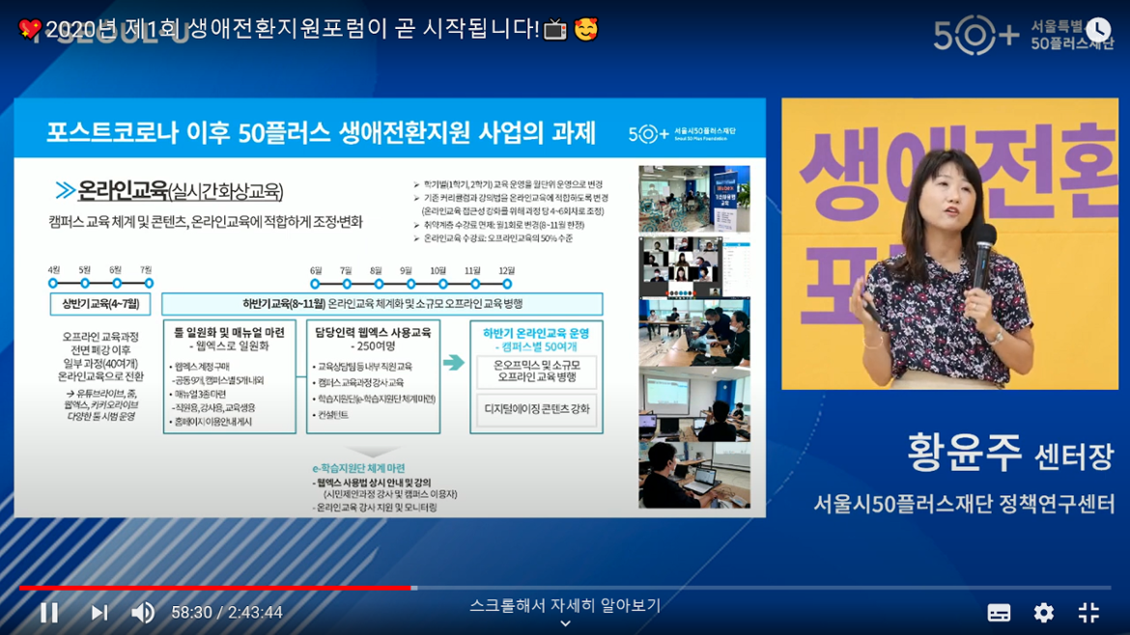Exit fullscreen mode
The width and height of the screenshot is (1130, 635).
tap(1088, 613)
